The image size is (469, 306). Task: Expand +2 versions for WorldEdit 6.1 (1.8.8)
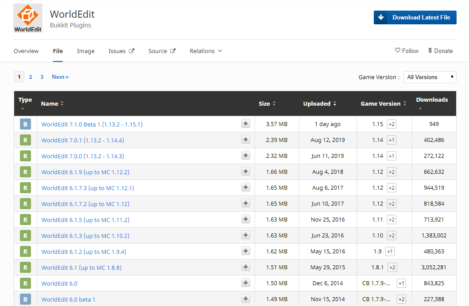pyautogui.click(x=392, y=268)
